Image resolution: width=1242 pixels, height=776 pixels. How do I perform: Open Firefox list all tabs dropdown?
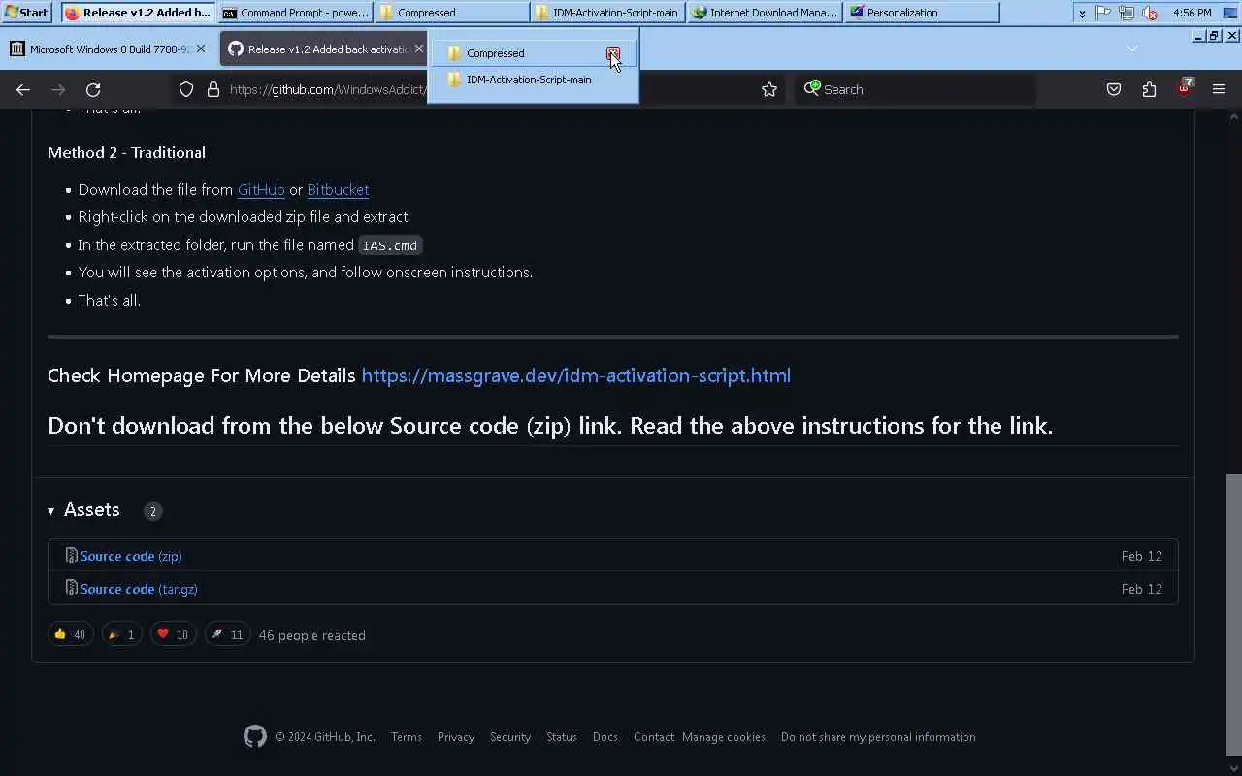pos(1131,48)
